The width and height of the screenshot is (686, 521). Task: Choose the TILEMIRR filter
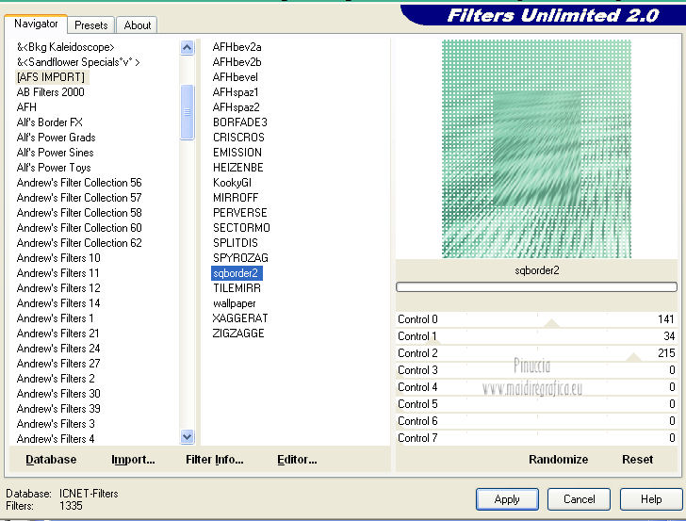pos(237,288)
